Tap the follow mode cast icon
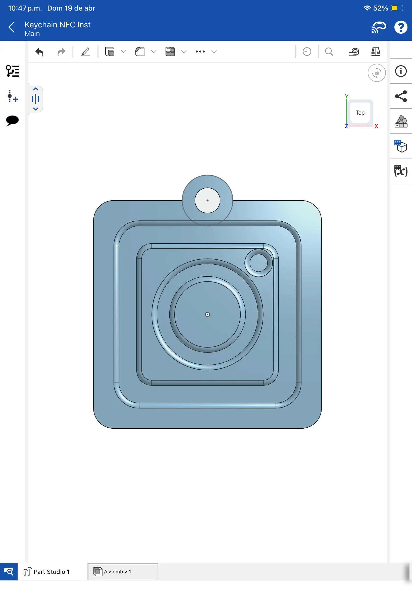 378,27
